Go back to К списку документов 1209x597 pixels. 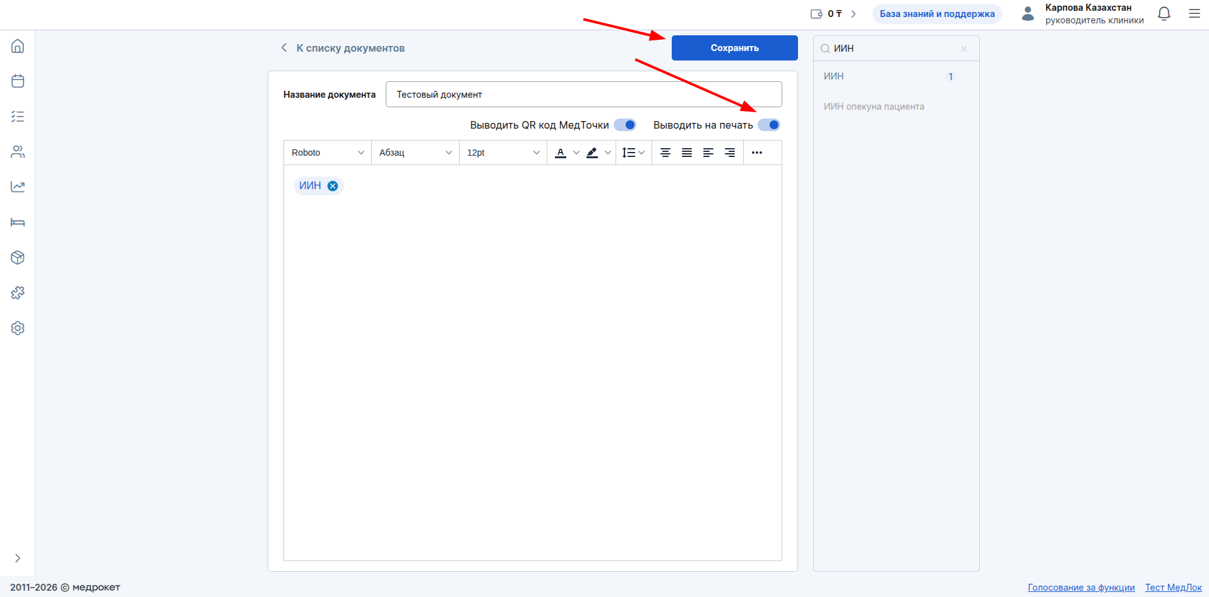click(343, 48)
